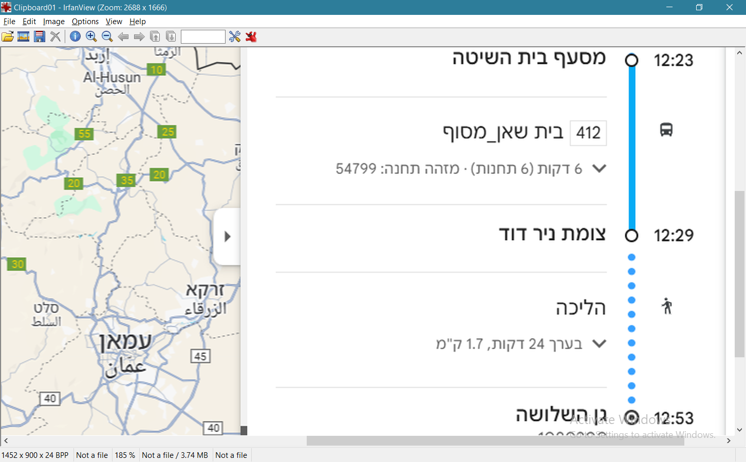Screen dimensions: 746x462
Task: Maximize the IrfanView window
Action: tap(699, 7)
